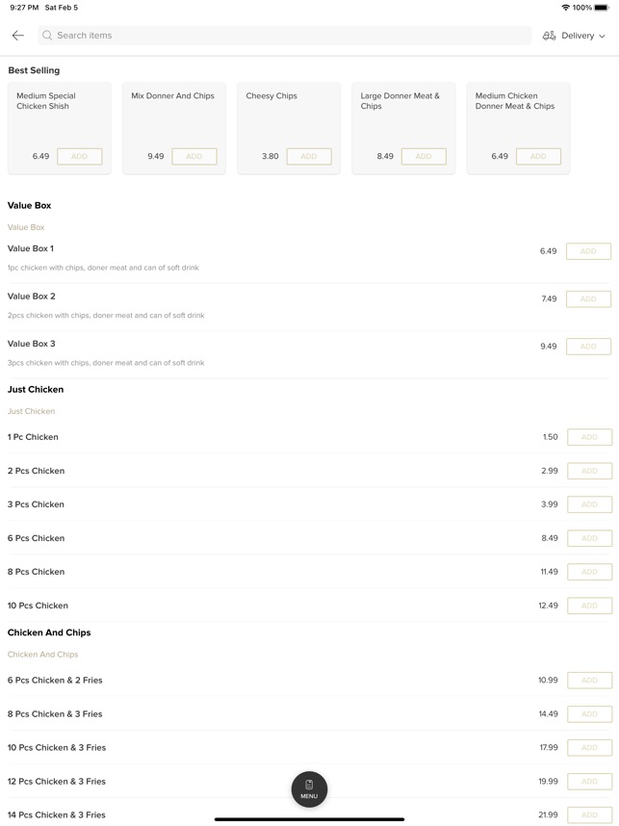Tap the battery status icon
619x826 pixels.
604,8
